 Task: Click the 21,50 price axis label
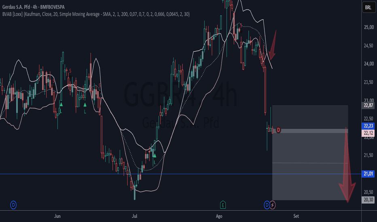pyautogui.click(x=369, y=155)
